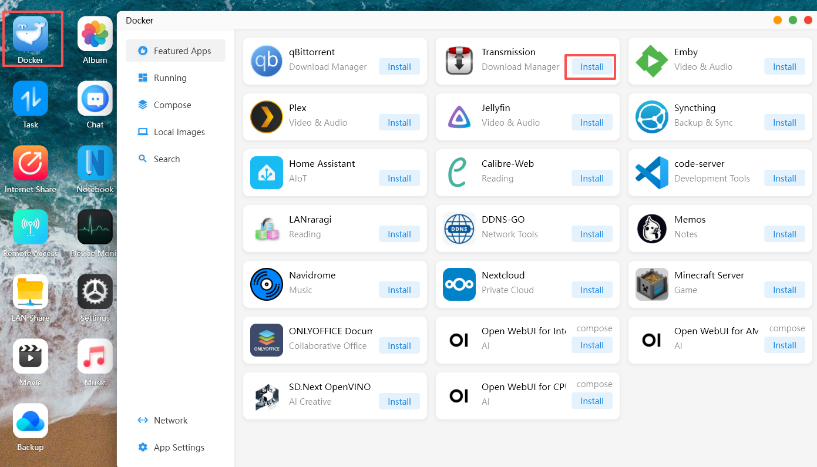817x467 pixels.
Task: Click the AI Creative category text
Action: tap(310, 402)
